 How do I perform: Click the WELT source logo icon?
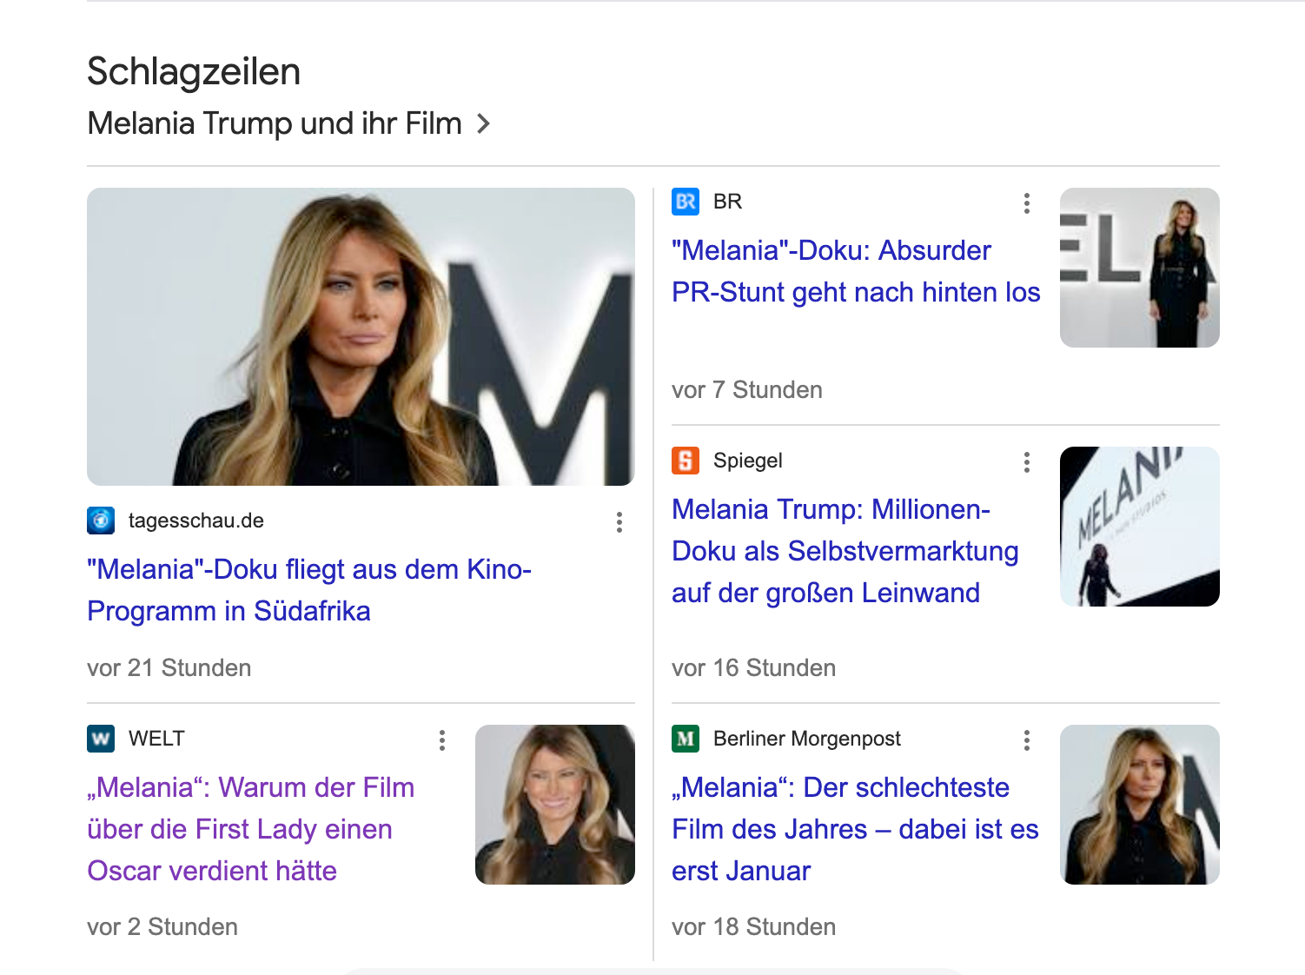101,739
